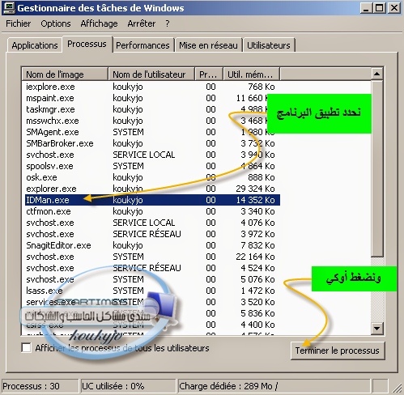The height and width of the screenshot is (395, 404).
Task: Select the ctfmon.exe process
Action: click(x=49, y=211)
